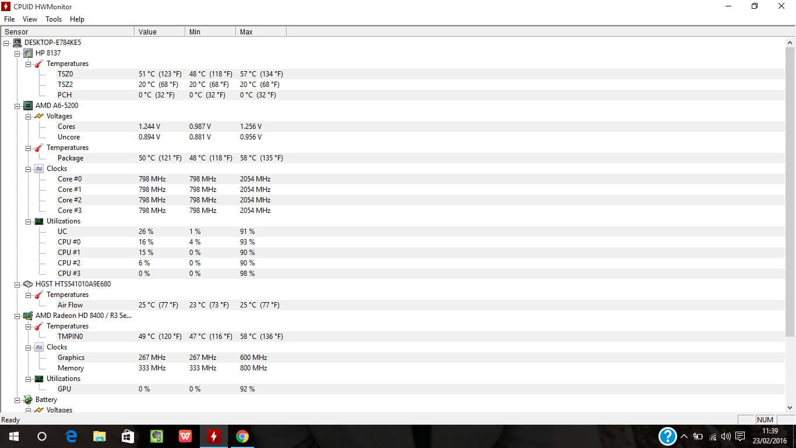Click the AMD Radeon graphics card icon
796x448 pixels.
(27, 316)
